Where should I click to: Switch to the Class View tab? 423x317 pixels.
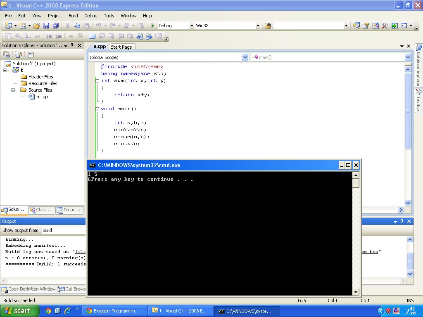click(42, 210)
